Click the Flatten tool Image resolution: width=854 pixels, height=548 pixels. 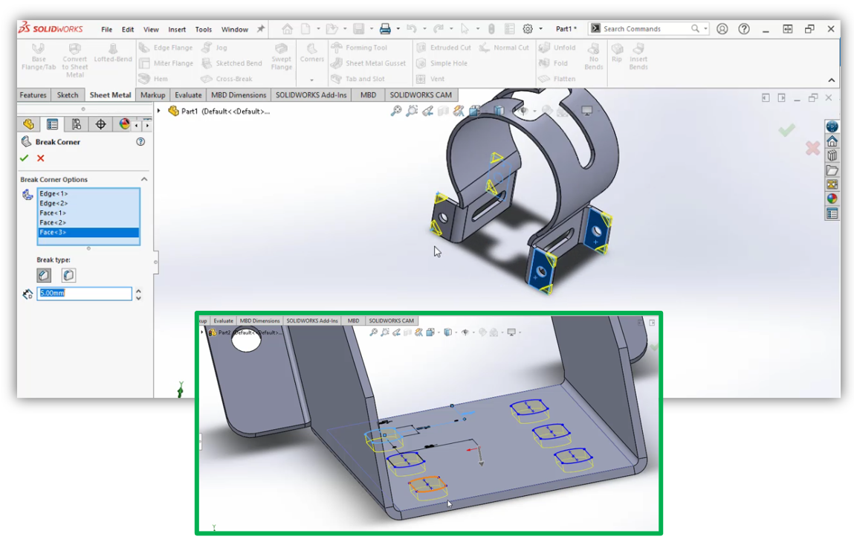point(557,78)
